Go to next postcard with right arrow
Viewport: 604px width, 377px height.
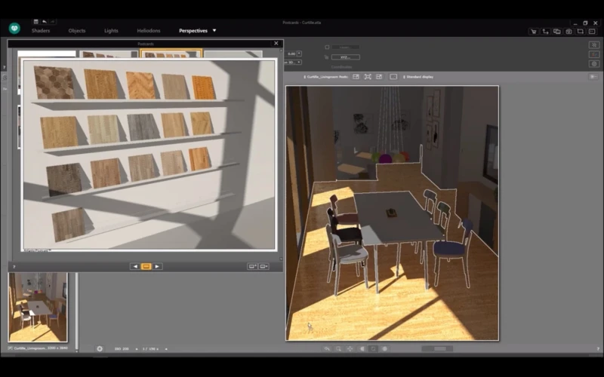158,266
